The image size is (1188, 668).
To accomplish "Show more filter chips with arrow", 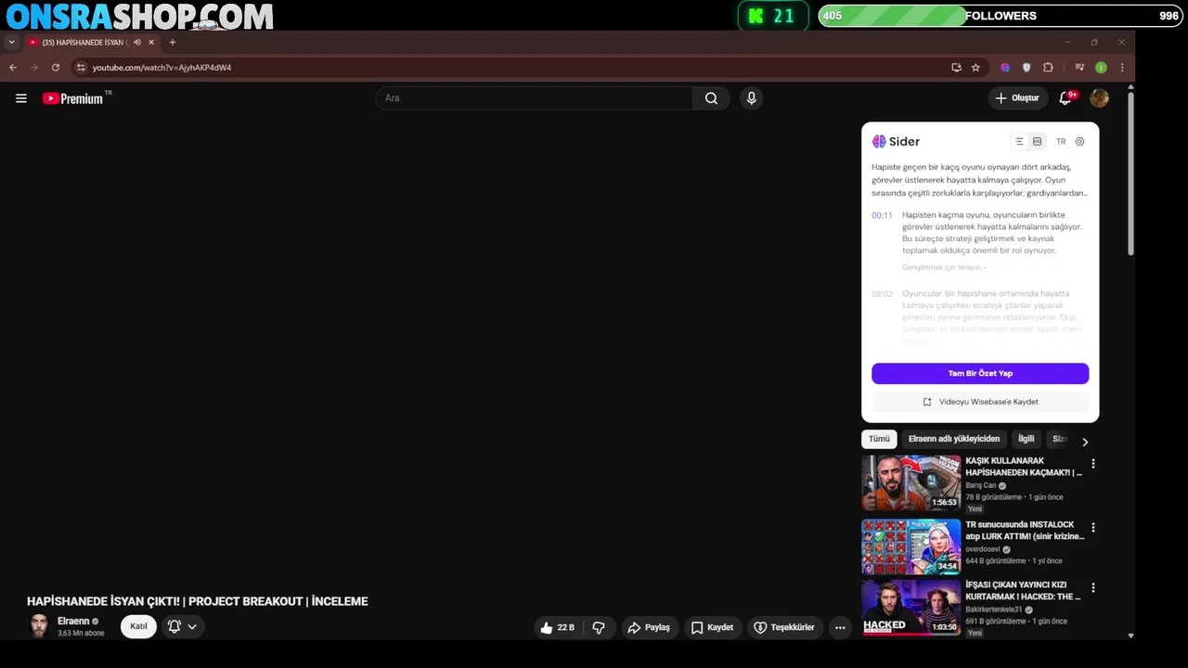I will (x=1085, y=442).
